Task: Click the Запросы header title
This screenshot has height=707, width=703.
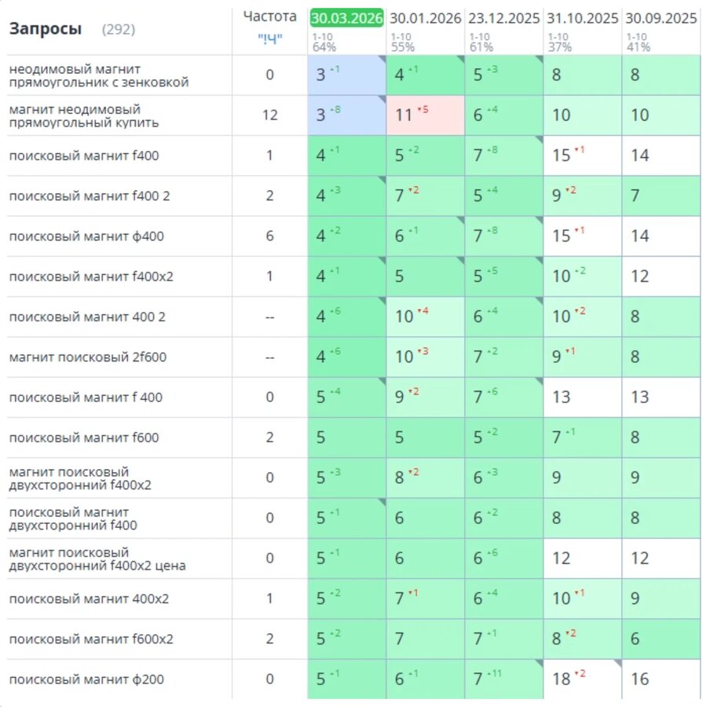Action: (x=46, y=29)
